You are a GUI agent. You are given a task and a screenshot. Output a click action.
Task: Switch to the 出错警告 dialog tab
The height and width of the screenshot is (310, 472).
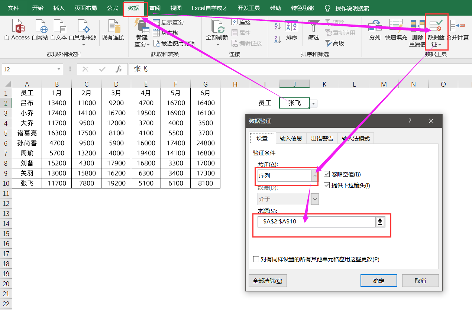322,138
